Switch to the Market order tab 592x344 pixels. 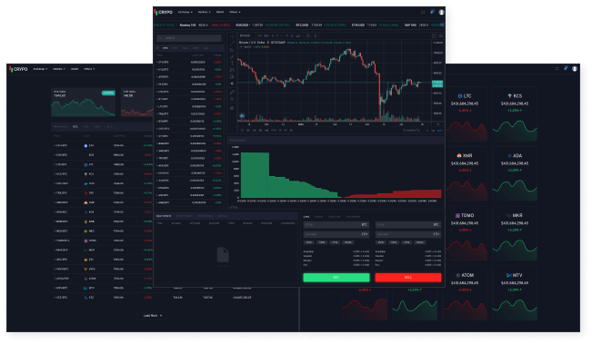tap(318, 217)
